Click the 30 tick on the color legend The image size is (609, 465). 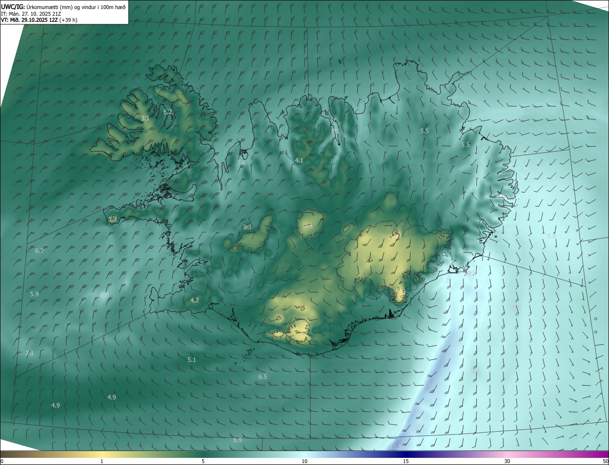(507, 461)
